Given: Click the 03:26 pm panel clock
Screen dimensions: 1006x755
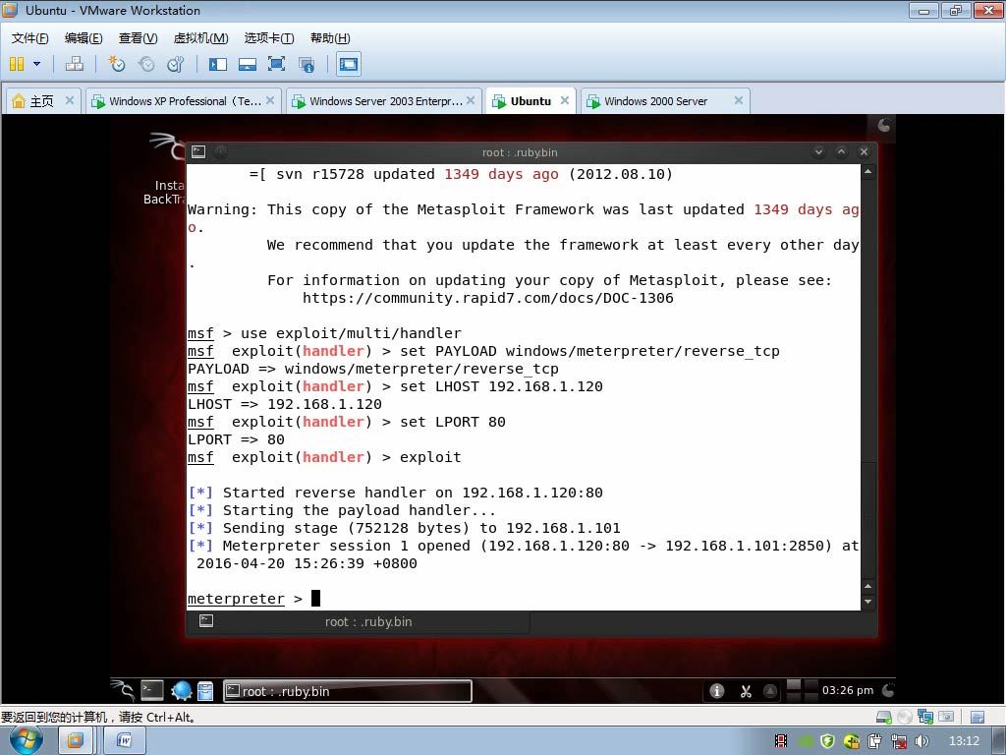Looking at the screenshot, I should pyautogui.click(x=848, y=690).
